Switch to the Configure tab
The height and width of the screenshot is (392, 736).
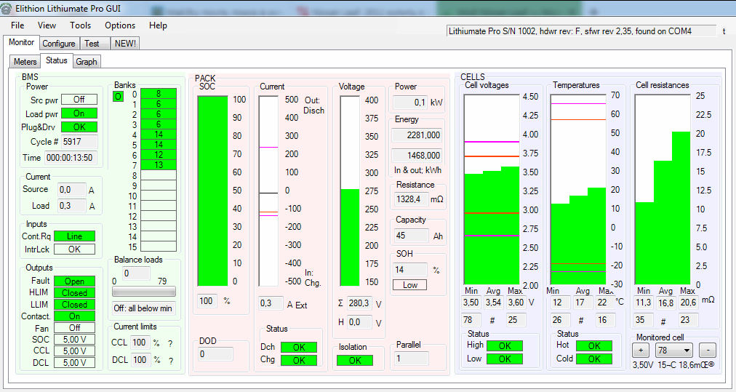[58, 44]
